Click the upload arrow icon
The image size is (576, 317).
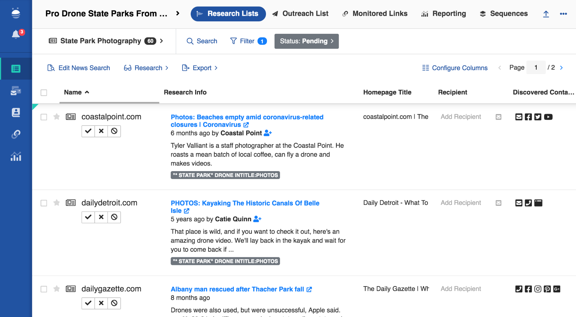546,14
